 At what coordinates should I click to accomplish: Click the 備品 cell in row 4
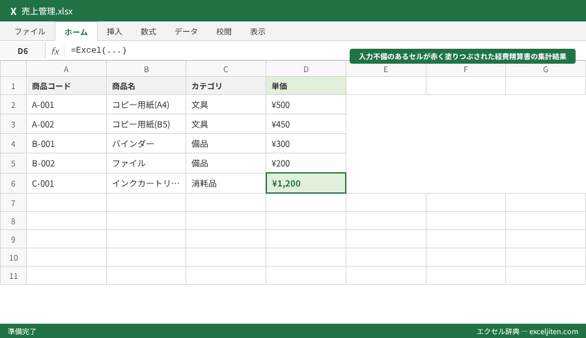click(x=226, y=143)
